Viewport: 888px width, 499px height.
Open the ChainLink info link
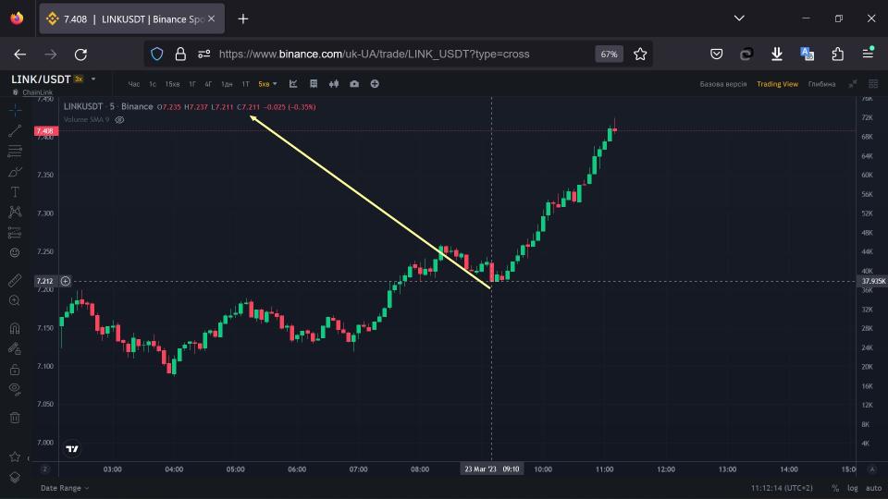coord(37,92)
